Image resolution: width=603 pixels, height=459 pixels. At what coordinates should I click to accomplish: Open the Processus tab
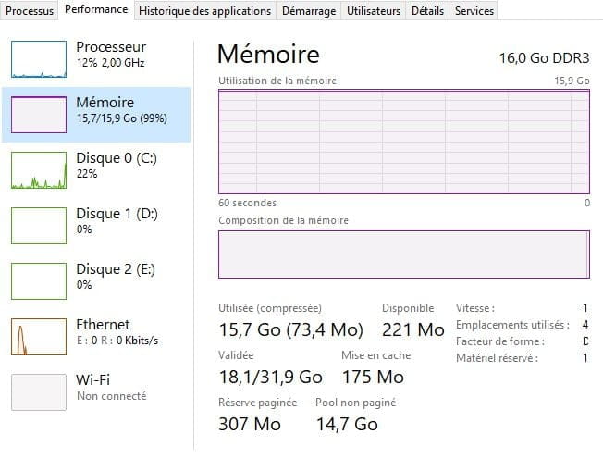tap(30, 11)
